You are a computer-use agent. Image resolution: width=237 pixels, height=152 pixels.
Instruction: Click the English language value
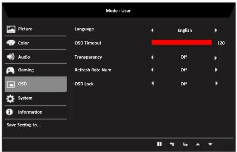185,30
